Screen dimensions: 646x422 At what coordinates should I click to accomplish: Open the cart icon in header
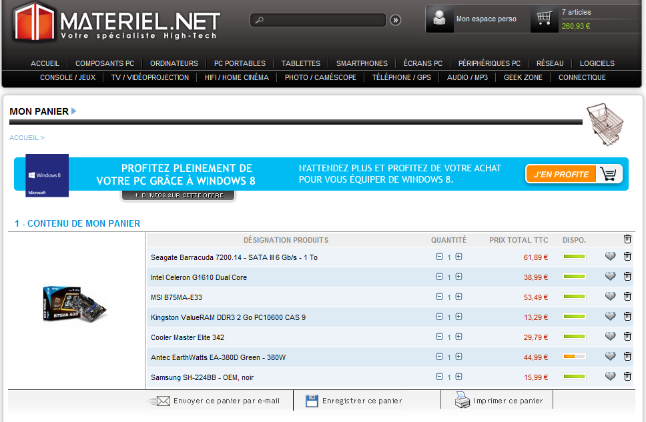coord(545,19)
